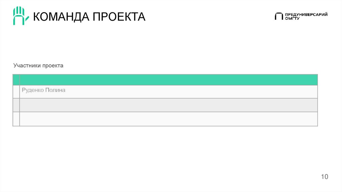Click the blank slide area below the table
Viewport: 342px width, 192px height.
[167, 154]
